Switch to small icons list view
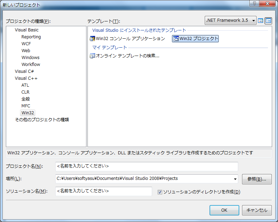This screenshot has width=278, height=222. (268, 21)
